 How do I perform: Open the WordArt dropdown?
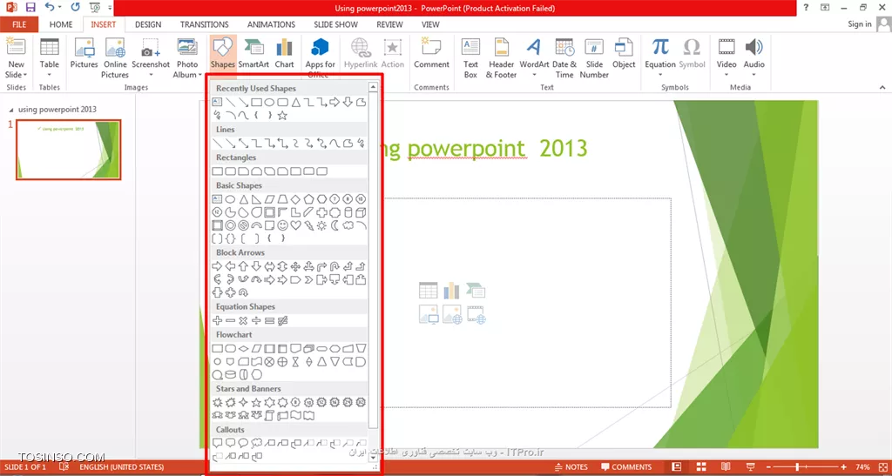click(x=534, y=75)
